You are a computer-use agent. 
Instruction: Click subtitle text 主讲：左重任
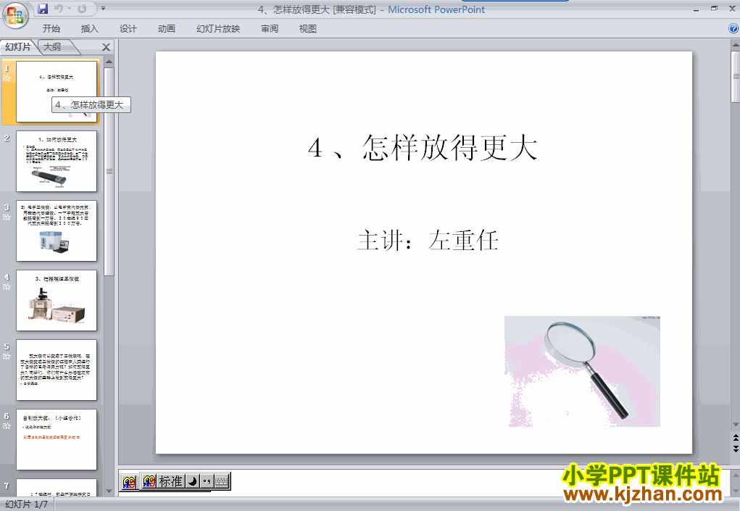(x=428, y=240)
